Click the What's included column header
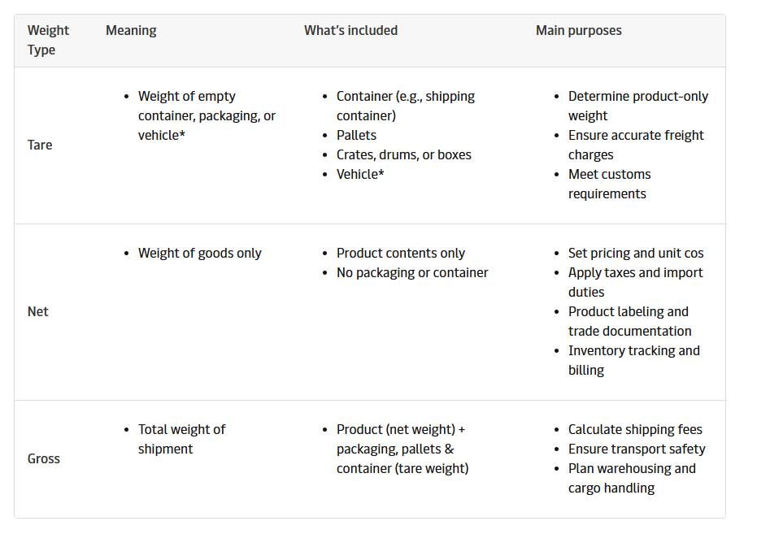This screenshot has width=757, height=534. pos(350,30)
